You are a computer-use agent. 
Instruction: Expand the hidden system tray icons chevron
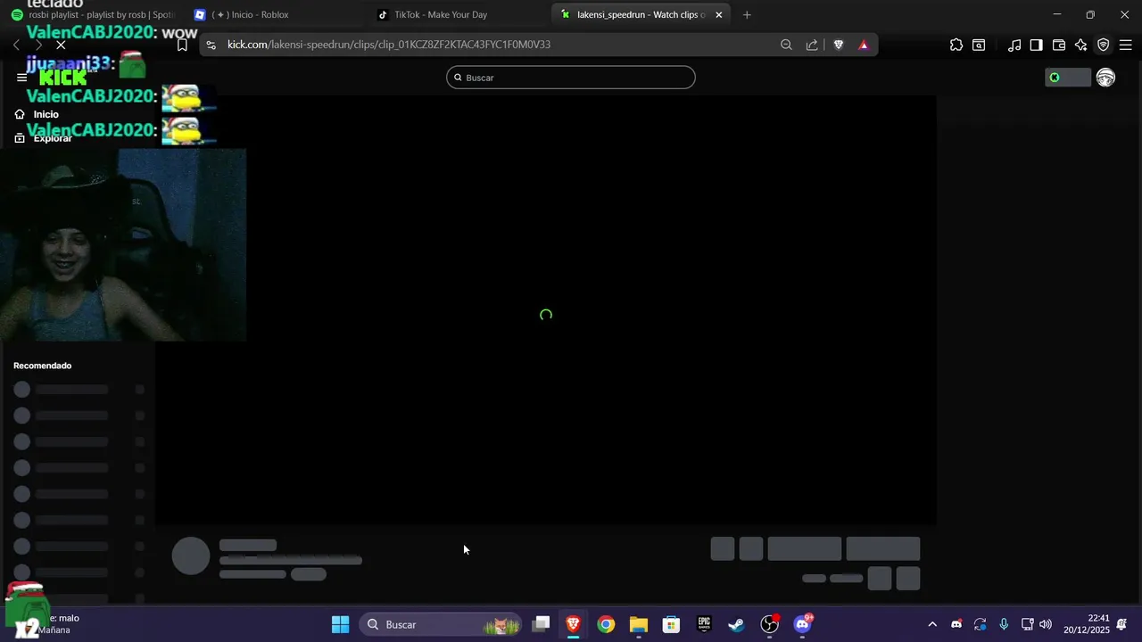[x=932, y=624]
